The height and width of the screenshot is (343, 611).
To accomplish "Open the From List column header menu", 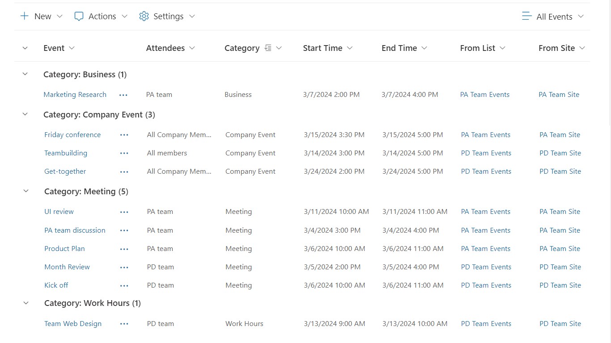I will pos(502,48).
